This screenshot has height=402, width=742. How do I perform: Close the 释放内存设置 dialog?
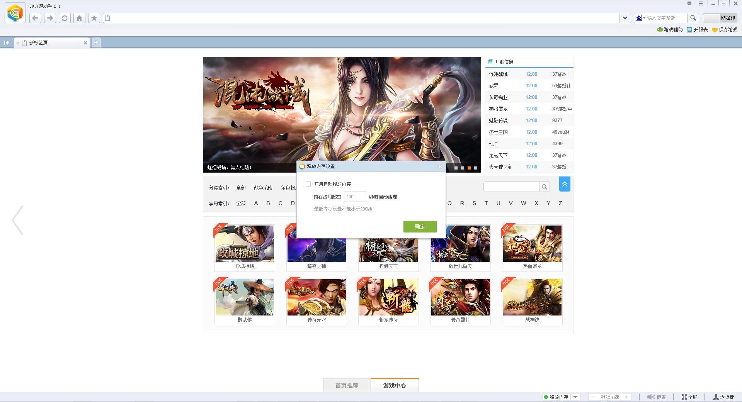[440, 166]
